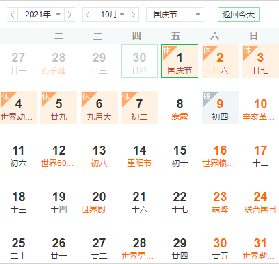279x264 pixels.
Task: Select October 1 国庆节 date cell
Action: pyautogui.click(x=180, y=61)
